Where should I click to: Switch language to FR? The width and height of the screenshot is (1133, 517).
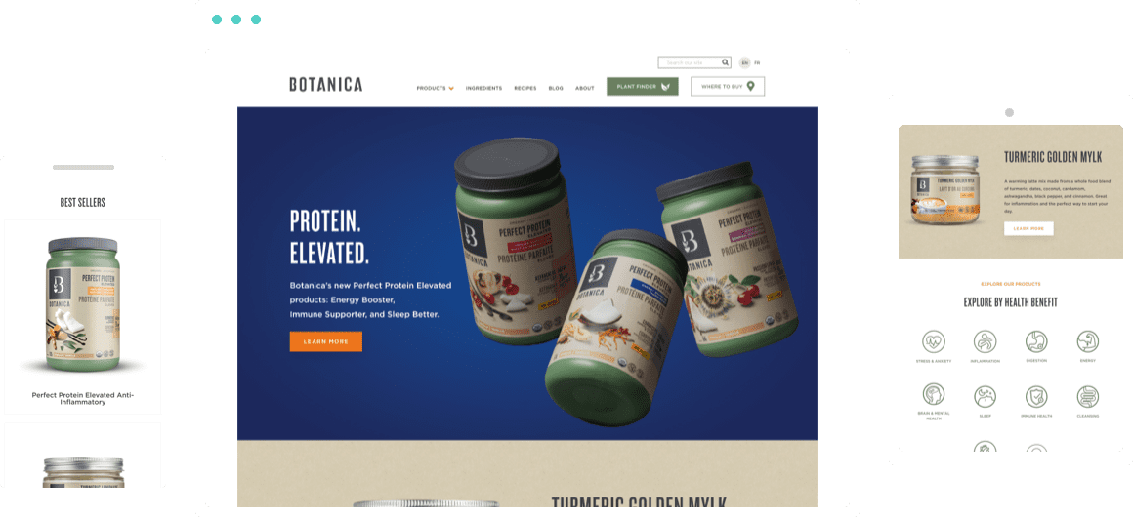point(757,62)
